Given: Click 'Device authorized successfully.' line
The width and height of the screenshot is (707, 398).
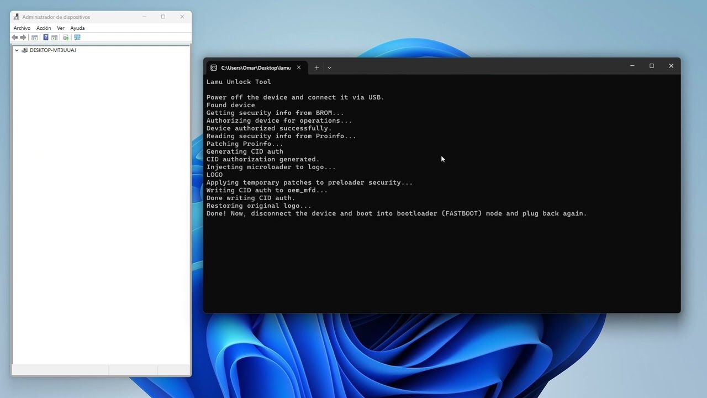Looking at the screenshot, I should 269,128.
